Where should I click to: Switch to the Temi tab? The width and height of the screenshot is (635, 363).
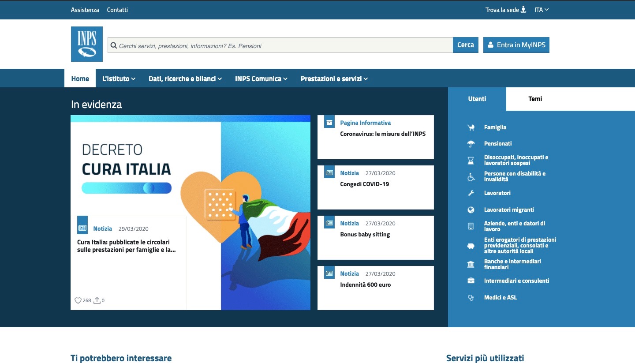pyautogui.click(x=535, y=99)
